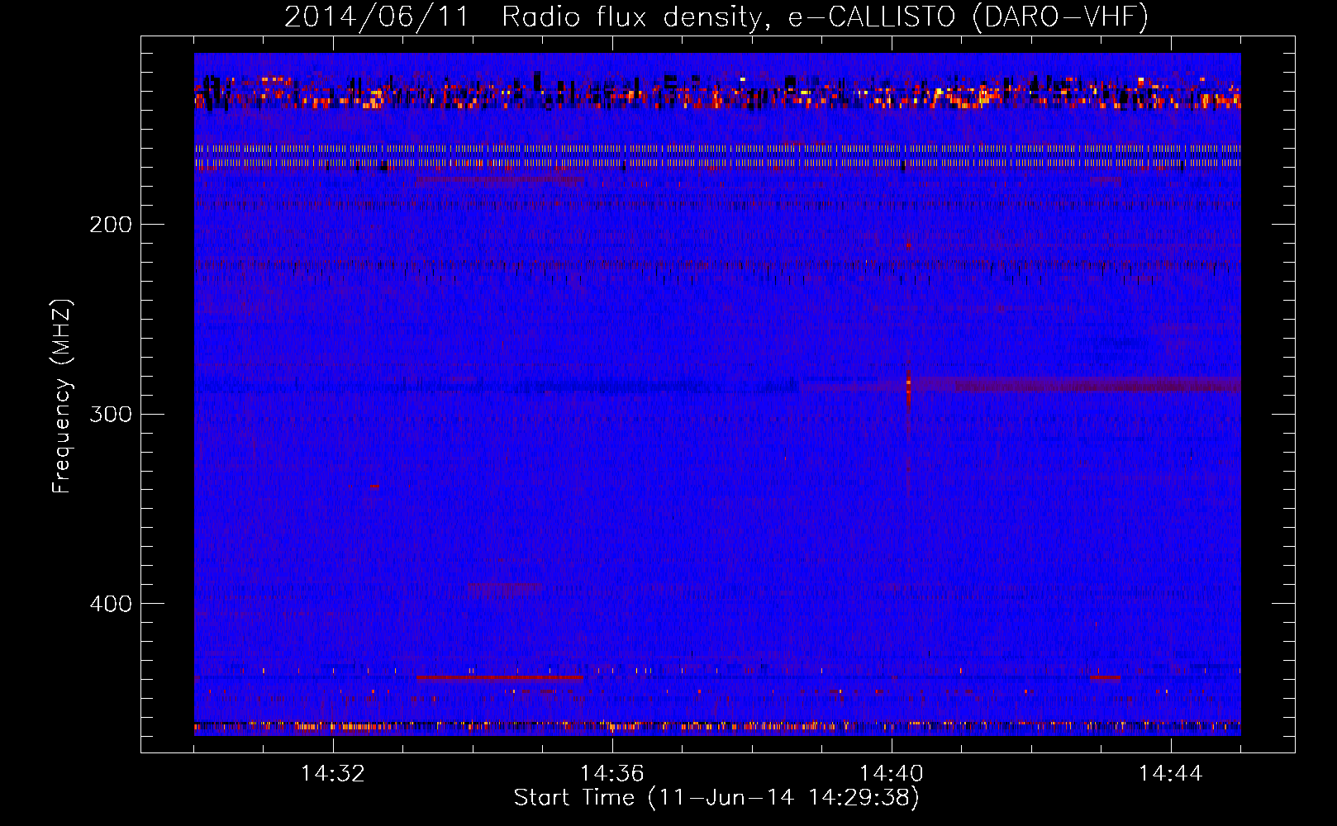Click the '14:36' time tick label
Viewport: 1337px width, 826px height.
pyautogui.click(x=612, y=774)
